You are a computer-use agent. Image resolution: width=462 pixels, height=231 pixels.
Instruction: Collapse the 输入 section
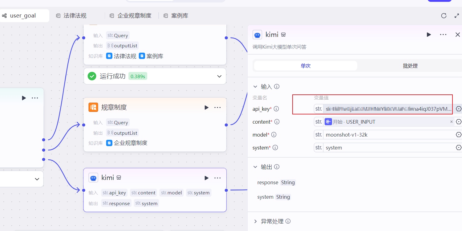click(x=255, y=87)
